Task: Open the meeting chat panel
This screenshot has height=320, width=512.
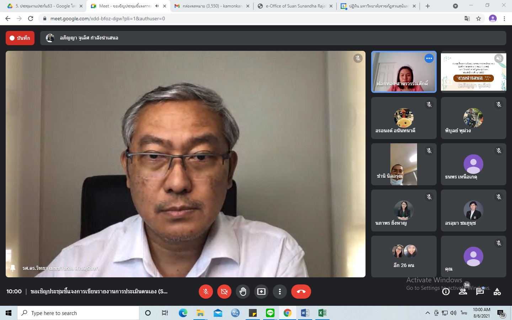Action: point(480,292)
